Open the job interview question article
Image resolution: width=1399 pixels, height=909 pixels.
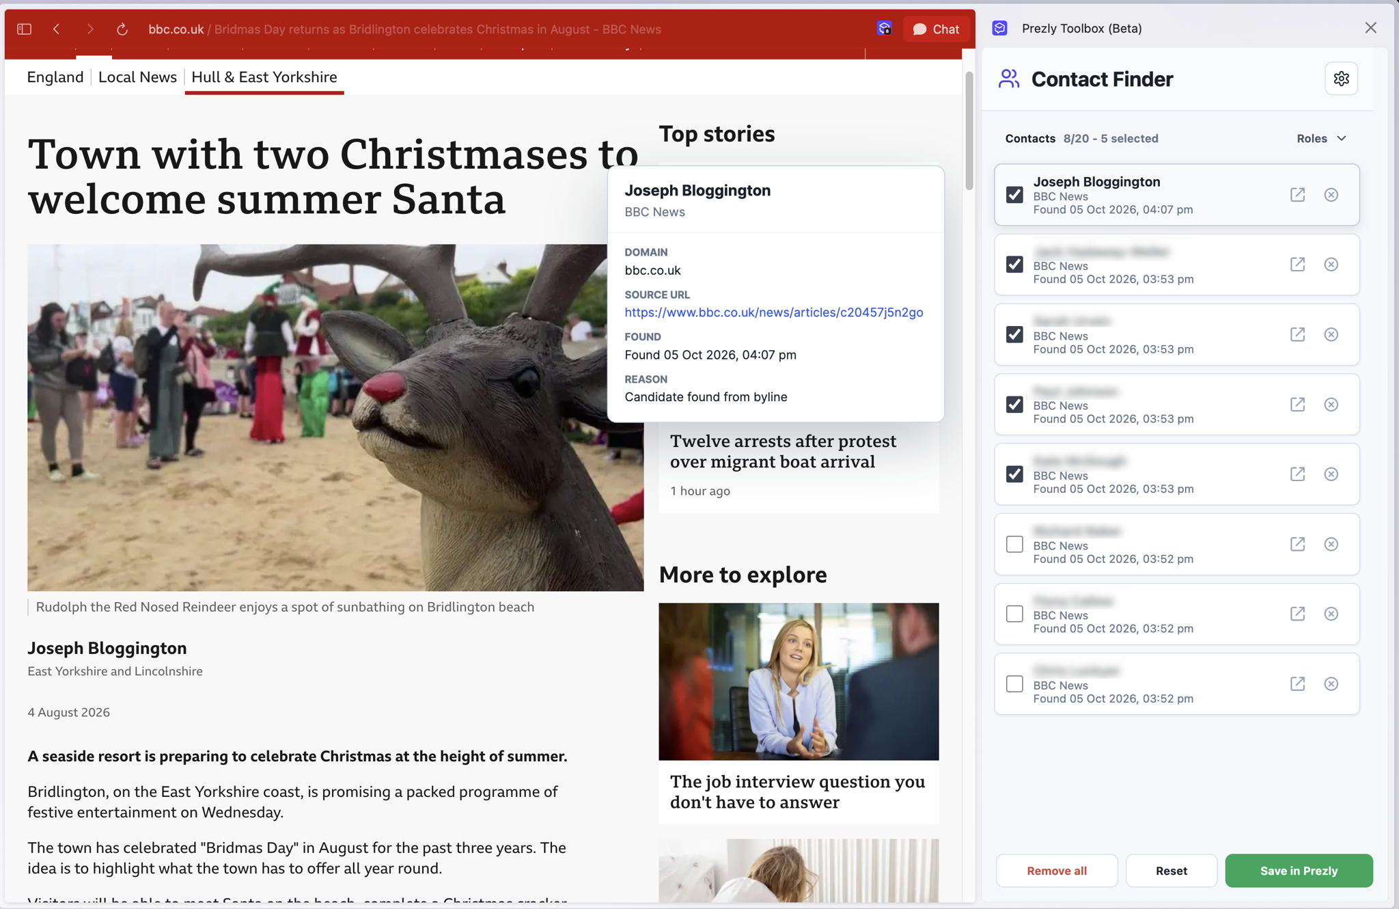point(797,791)
